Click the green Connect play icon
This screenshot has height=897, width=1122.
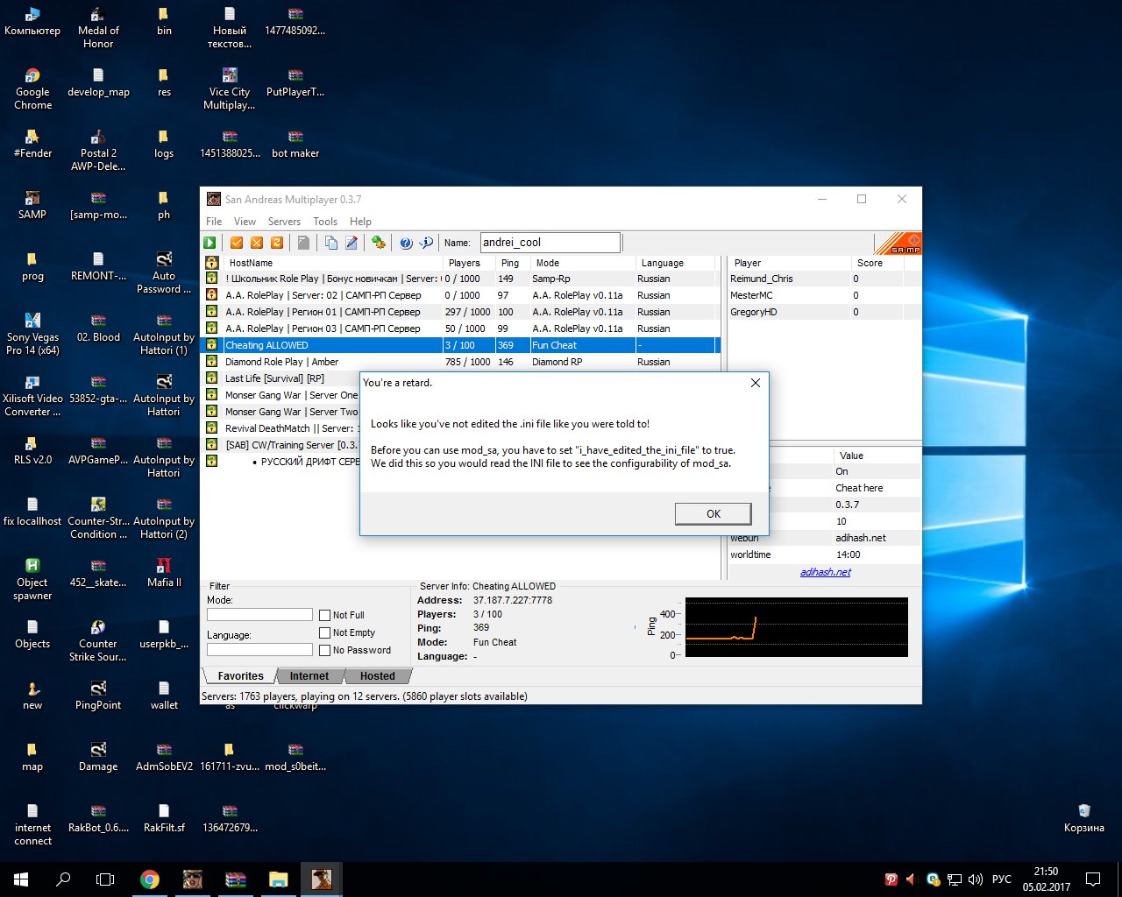click(x=210, y=243)
